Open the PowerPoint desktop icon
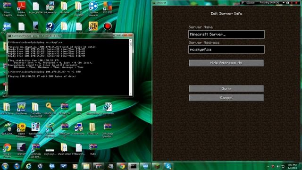This screenshot has width=302, height=170. pyautogui.click(x=79, y=129)
